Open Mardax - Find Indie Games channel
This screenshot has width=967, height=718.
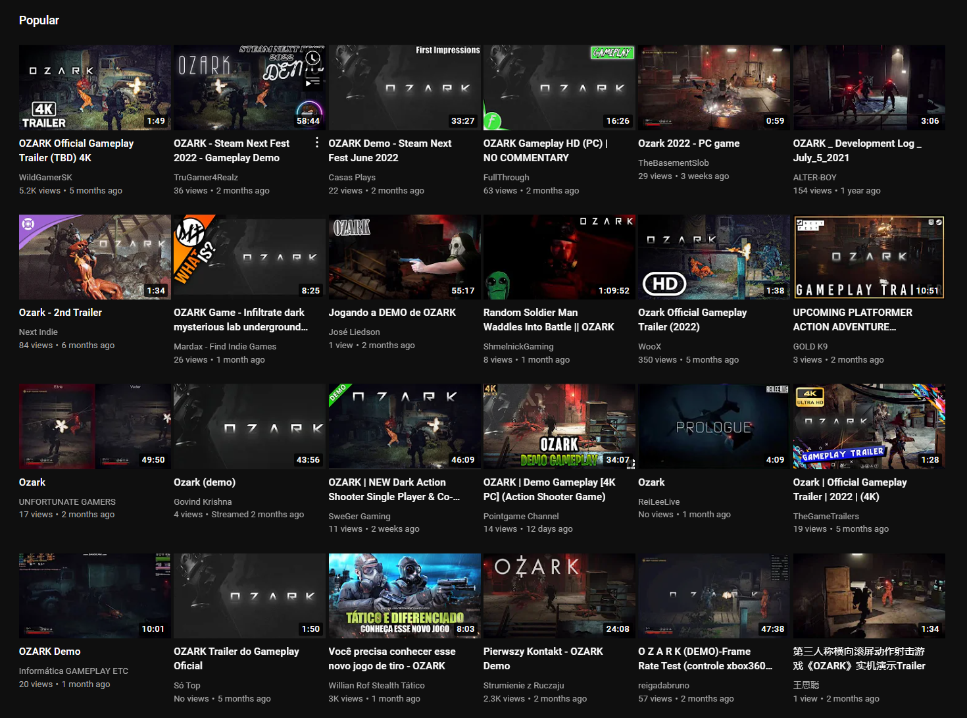(x=224, y=346)
